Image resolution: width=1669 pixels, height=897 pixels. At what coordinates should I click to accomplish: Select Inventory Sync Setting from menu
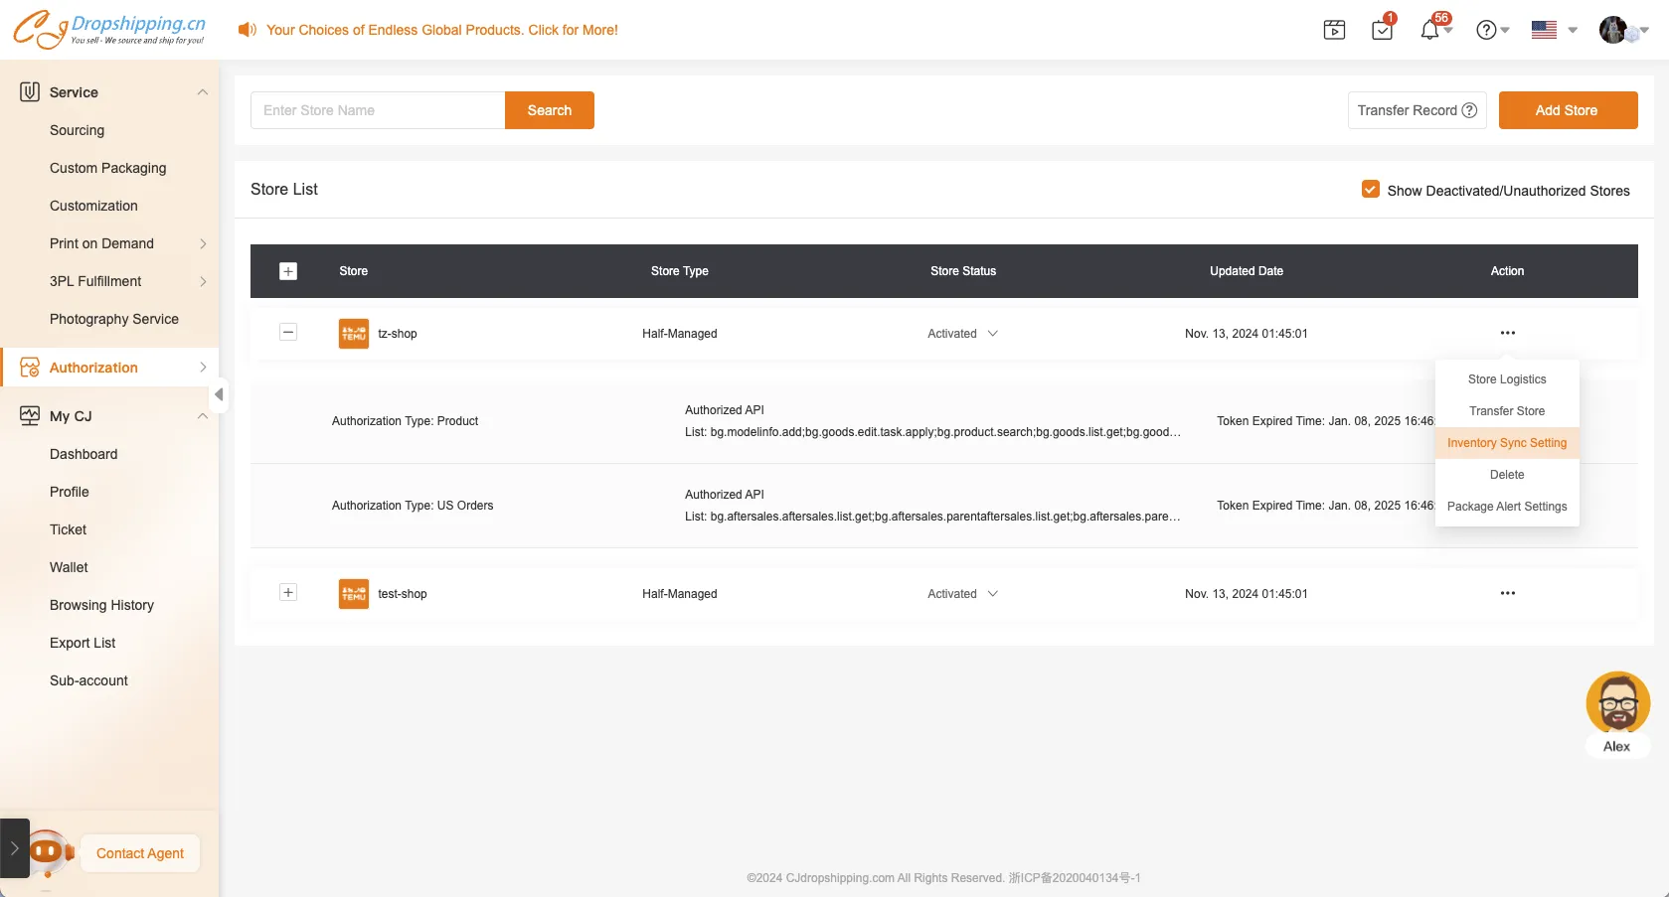(1506, 443)
